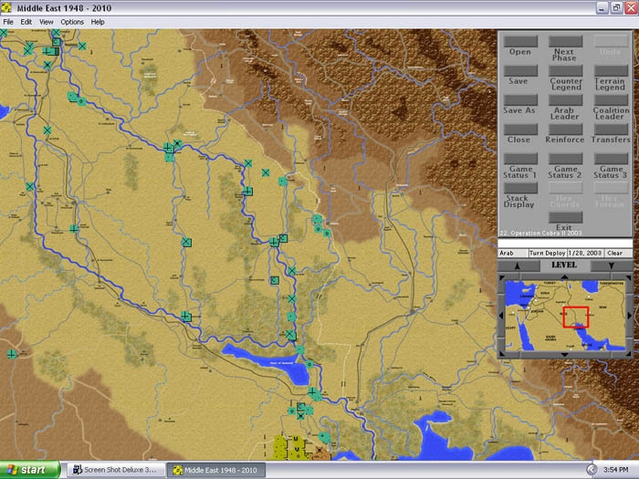Show the Terrain Legend
This screenshot has height=479, width=639.
[x=611, y=70]
